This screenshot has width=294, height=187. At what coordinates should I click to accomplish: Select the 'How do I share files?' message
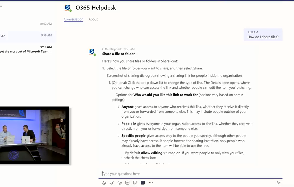263,35
